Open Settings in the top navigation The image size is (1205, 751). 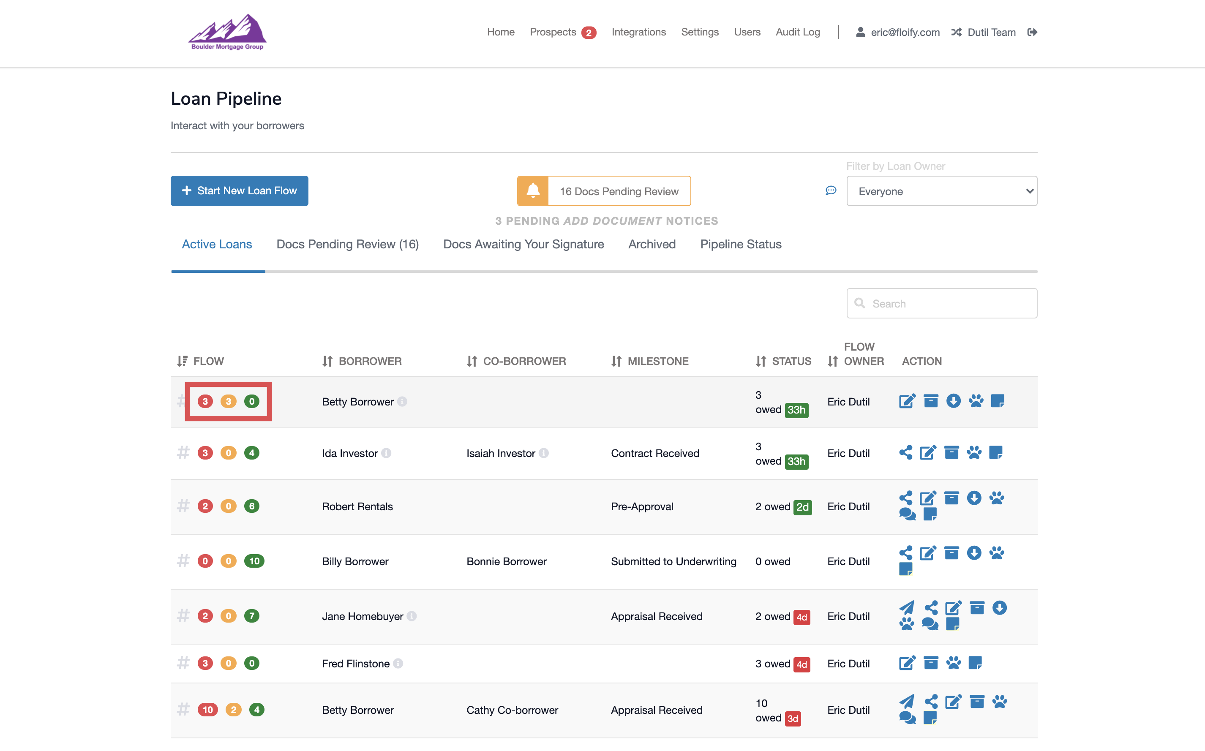click(x=700, y=32)
